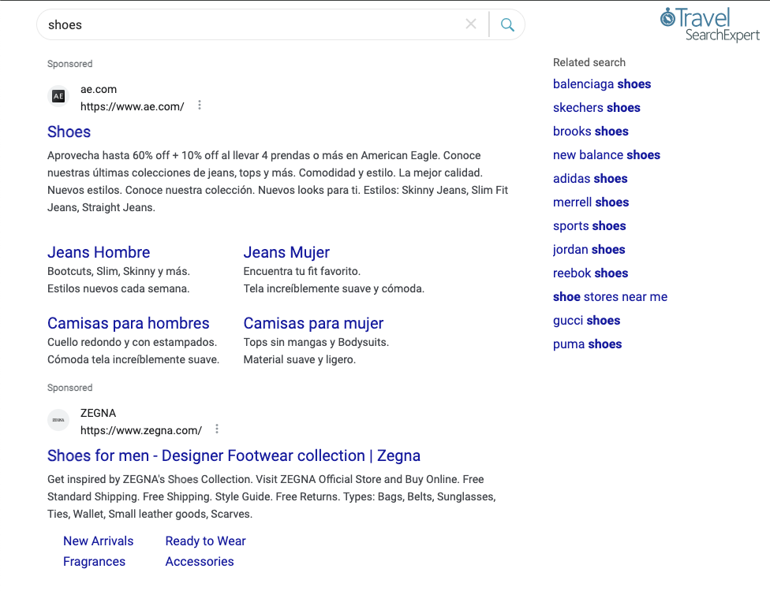
Task: Open the Accessories link
Action: [x=200, y=562]
